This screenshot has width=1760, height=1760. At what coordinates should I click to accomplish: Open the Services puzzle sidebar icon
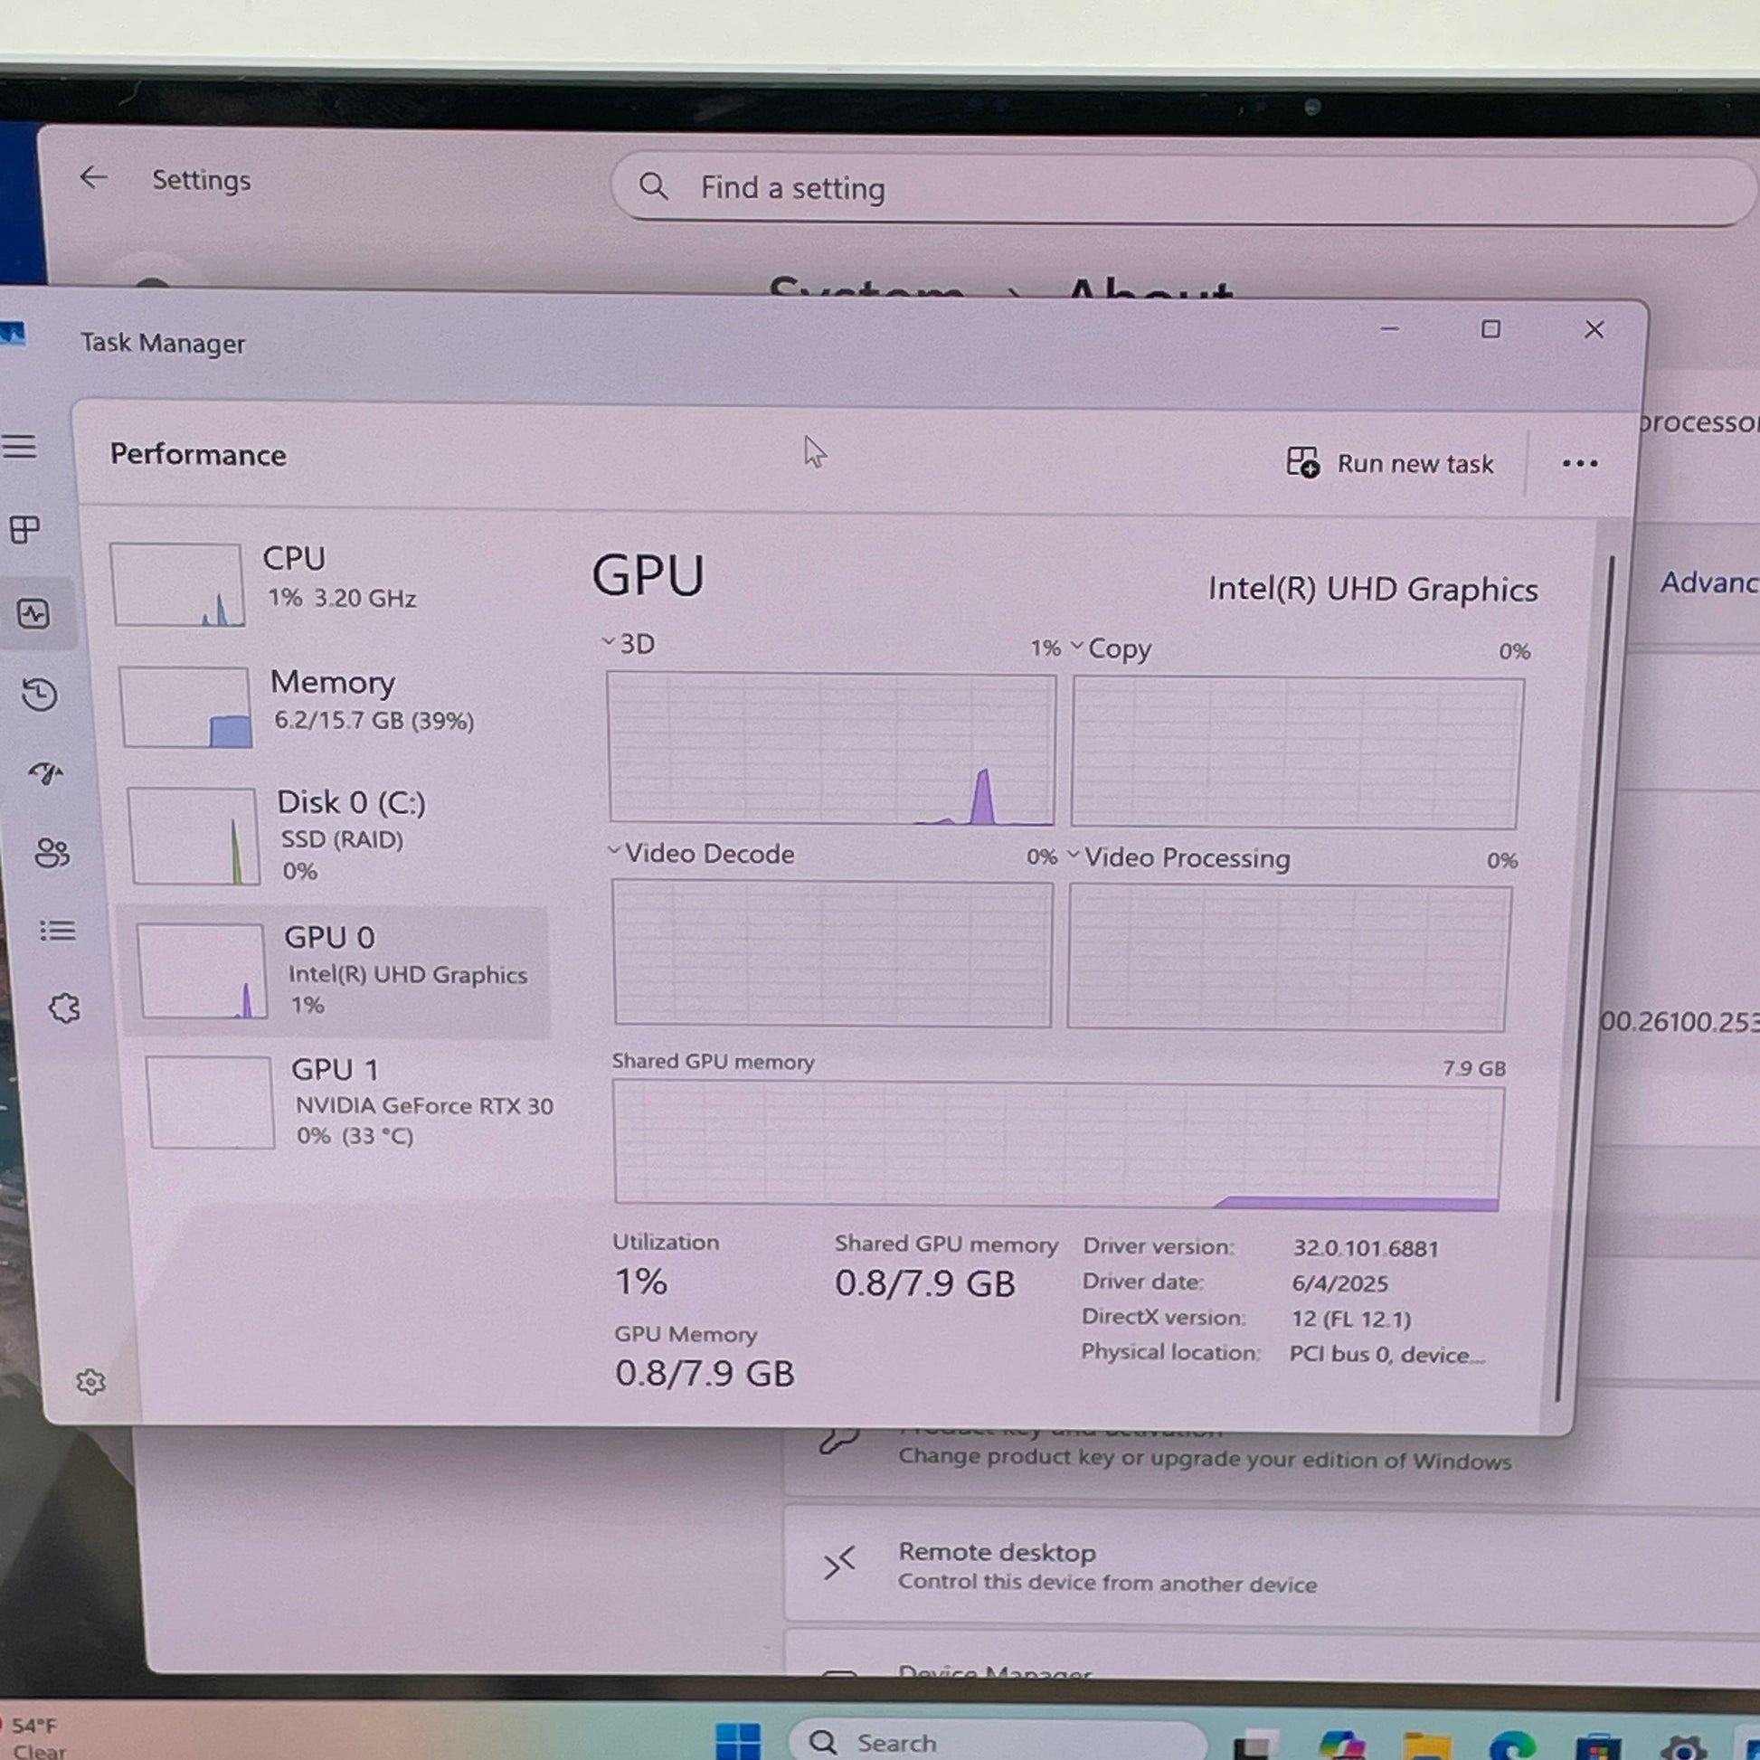tap(64, 1008)
